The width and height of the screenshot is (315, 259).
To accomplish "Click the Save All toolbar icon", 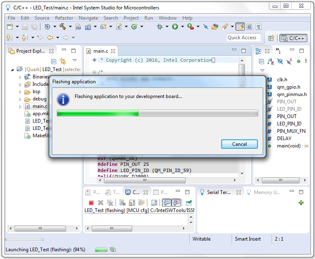I will click(35, 27).
